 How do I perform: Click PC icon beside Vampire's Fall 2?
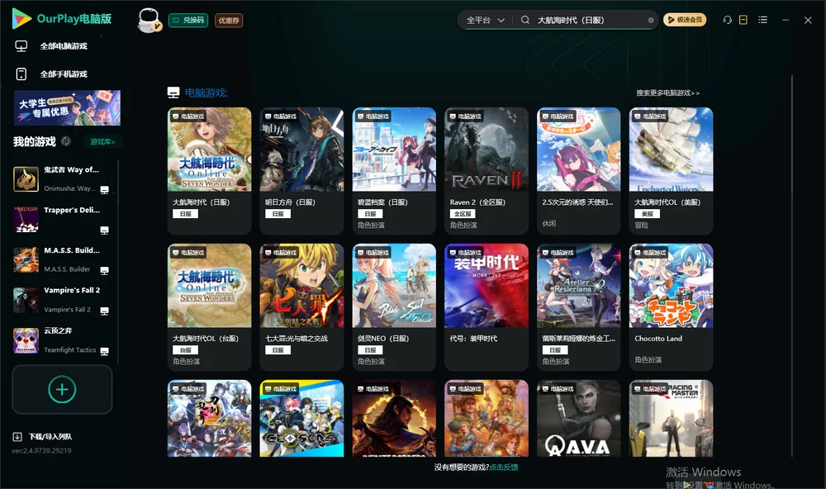coord(104,311)
